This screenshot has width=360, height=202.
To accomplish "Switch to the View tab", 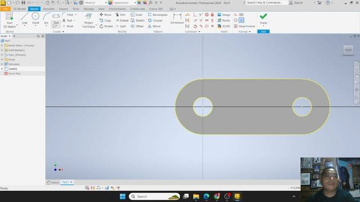I will [x=101, y=9].
